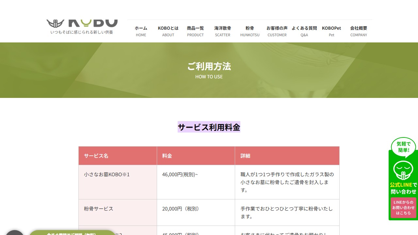Select the サービス利用料金 heading
The width and height of the screenshot is (418, 235).
(x=209, y=127)
